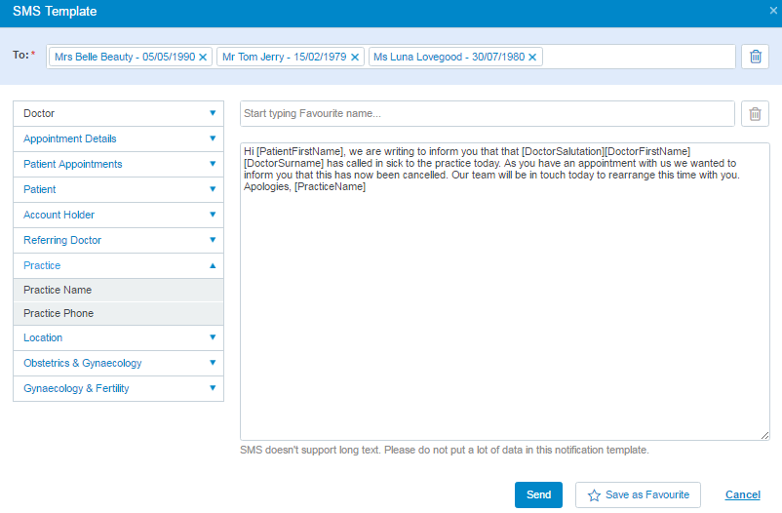The image size is (782, 513).
Task: Click empty area of the To recipients field
Action: (x=639, y=57)
